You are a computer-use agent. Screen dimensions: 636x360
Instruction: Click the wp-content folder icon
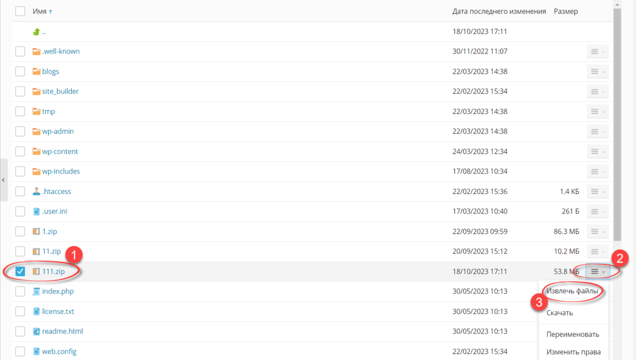36,152
